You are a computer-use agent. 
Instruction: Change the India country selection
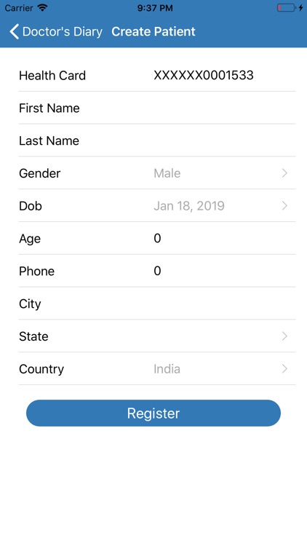[167, 369]
